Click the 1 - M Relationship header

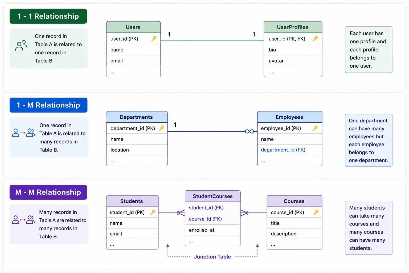tap(48, 105)
